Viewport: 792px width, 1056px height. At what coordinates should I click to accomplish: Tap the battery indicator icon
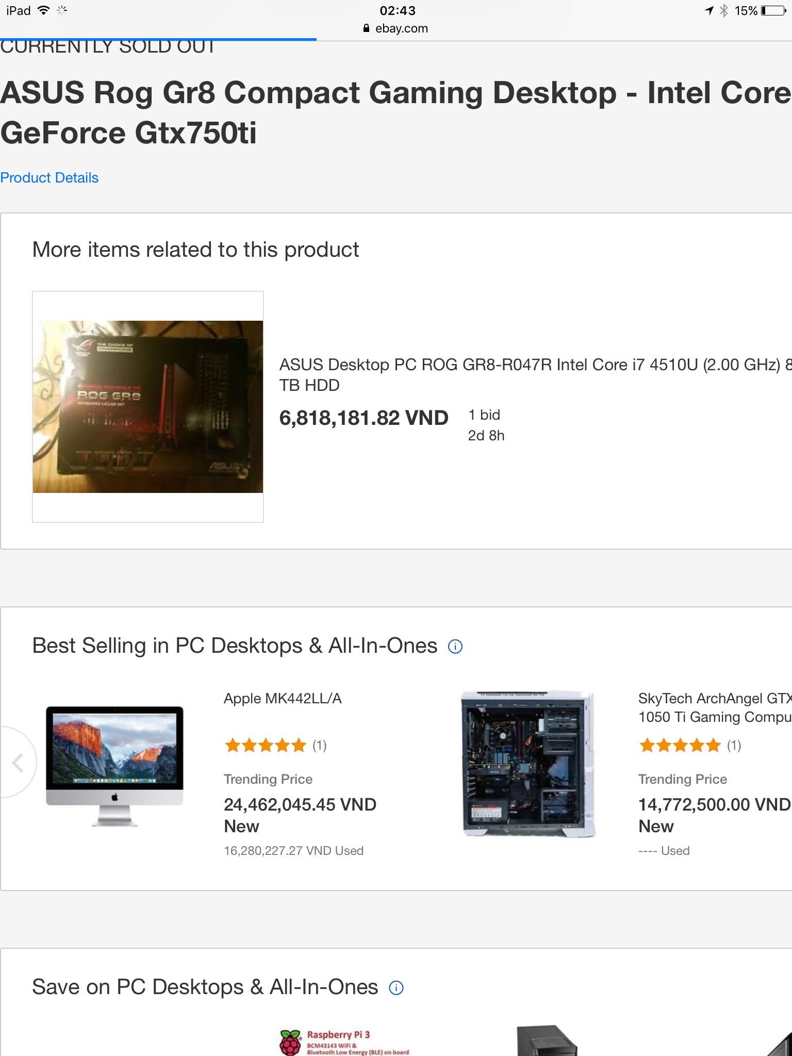point(774,10)
